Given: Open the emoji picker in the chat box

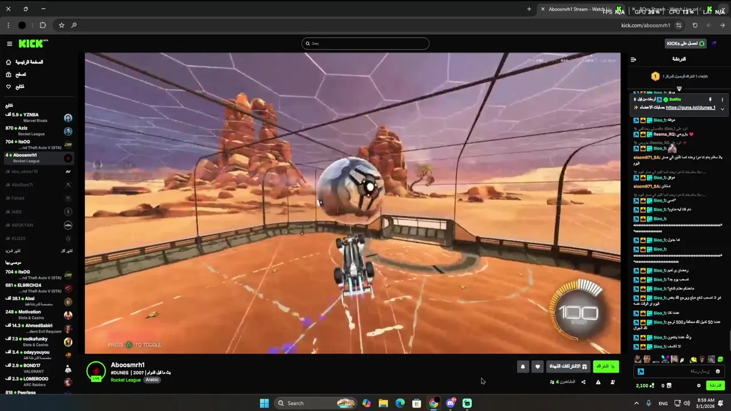Looking at the screenshot, I should click(x=718, y=372).
